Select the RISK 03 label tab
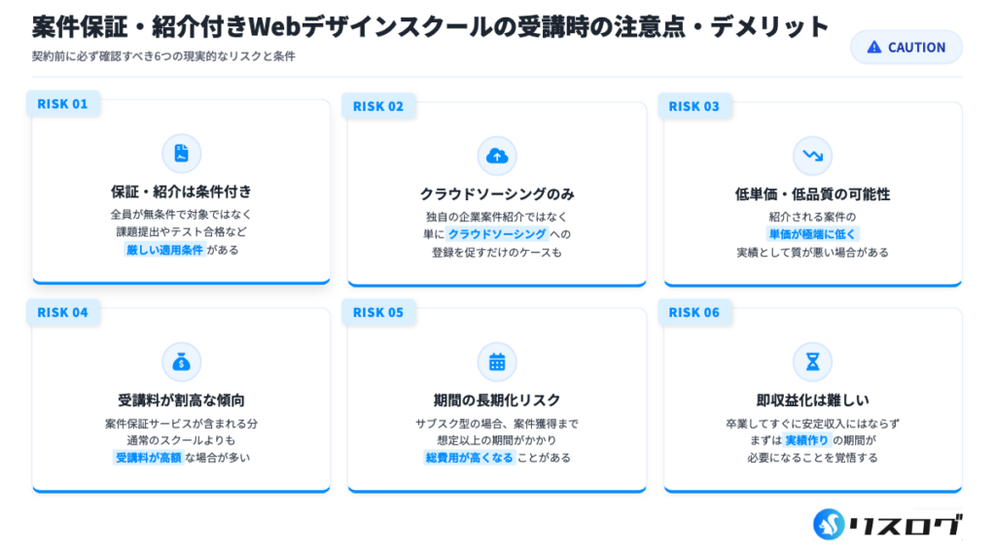The width and height of the screenshot is (996, 552). [x=694, y=106]
